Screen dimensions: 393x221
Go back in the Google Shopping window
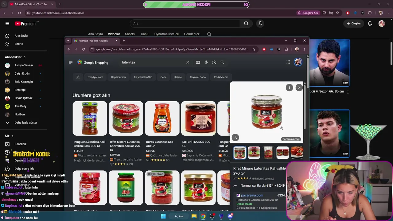tap(69, 49)
